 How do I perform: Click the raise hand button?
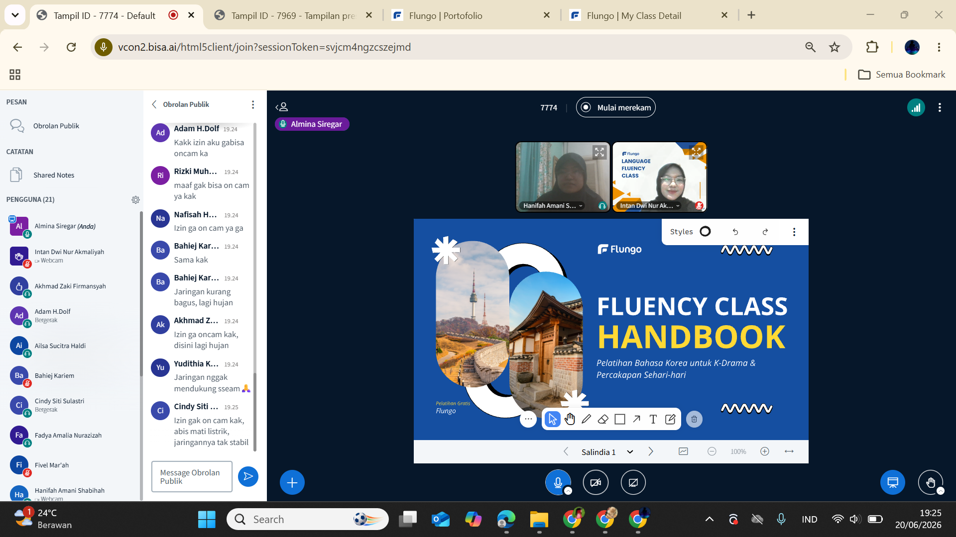click(930, 482)
